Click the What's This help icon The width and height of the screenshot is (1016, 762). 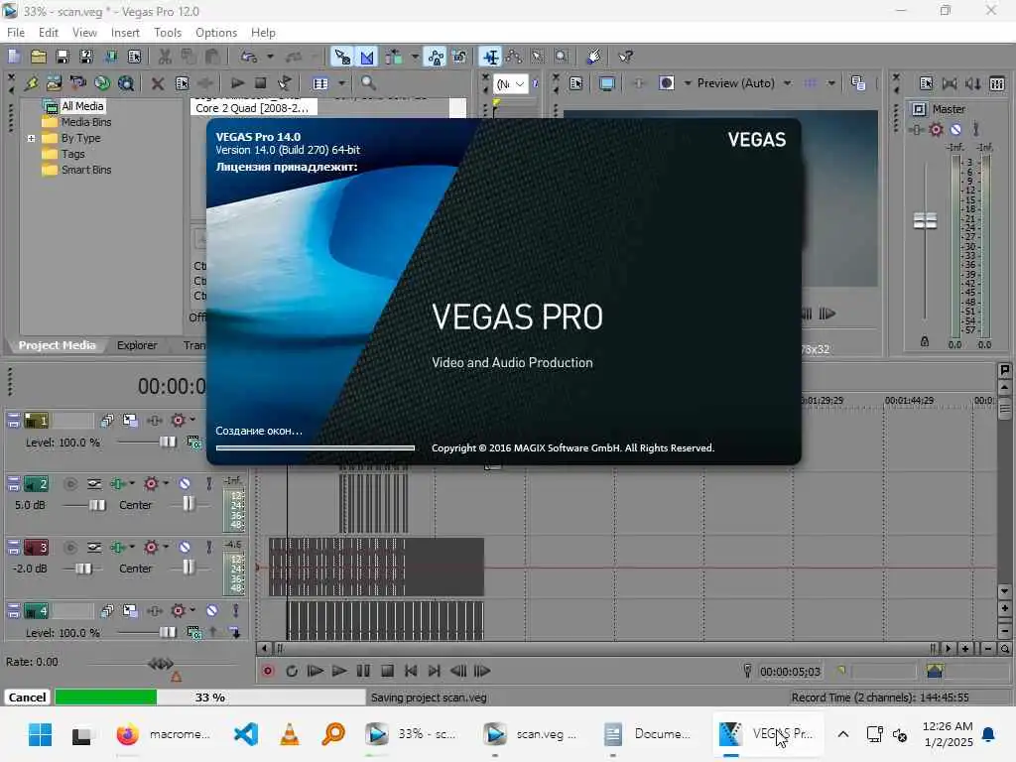click(625, 57)
